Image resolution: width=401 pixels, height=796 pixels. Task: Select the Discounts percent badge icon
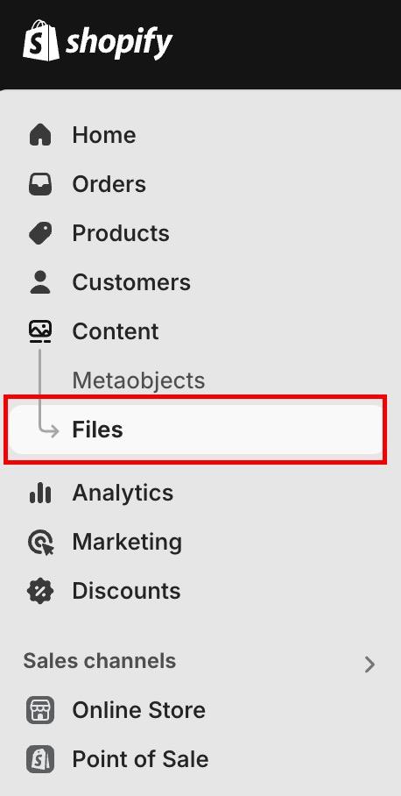[40, 591]
